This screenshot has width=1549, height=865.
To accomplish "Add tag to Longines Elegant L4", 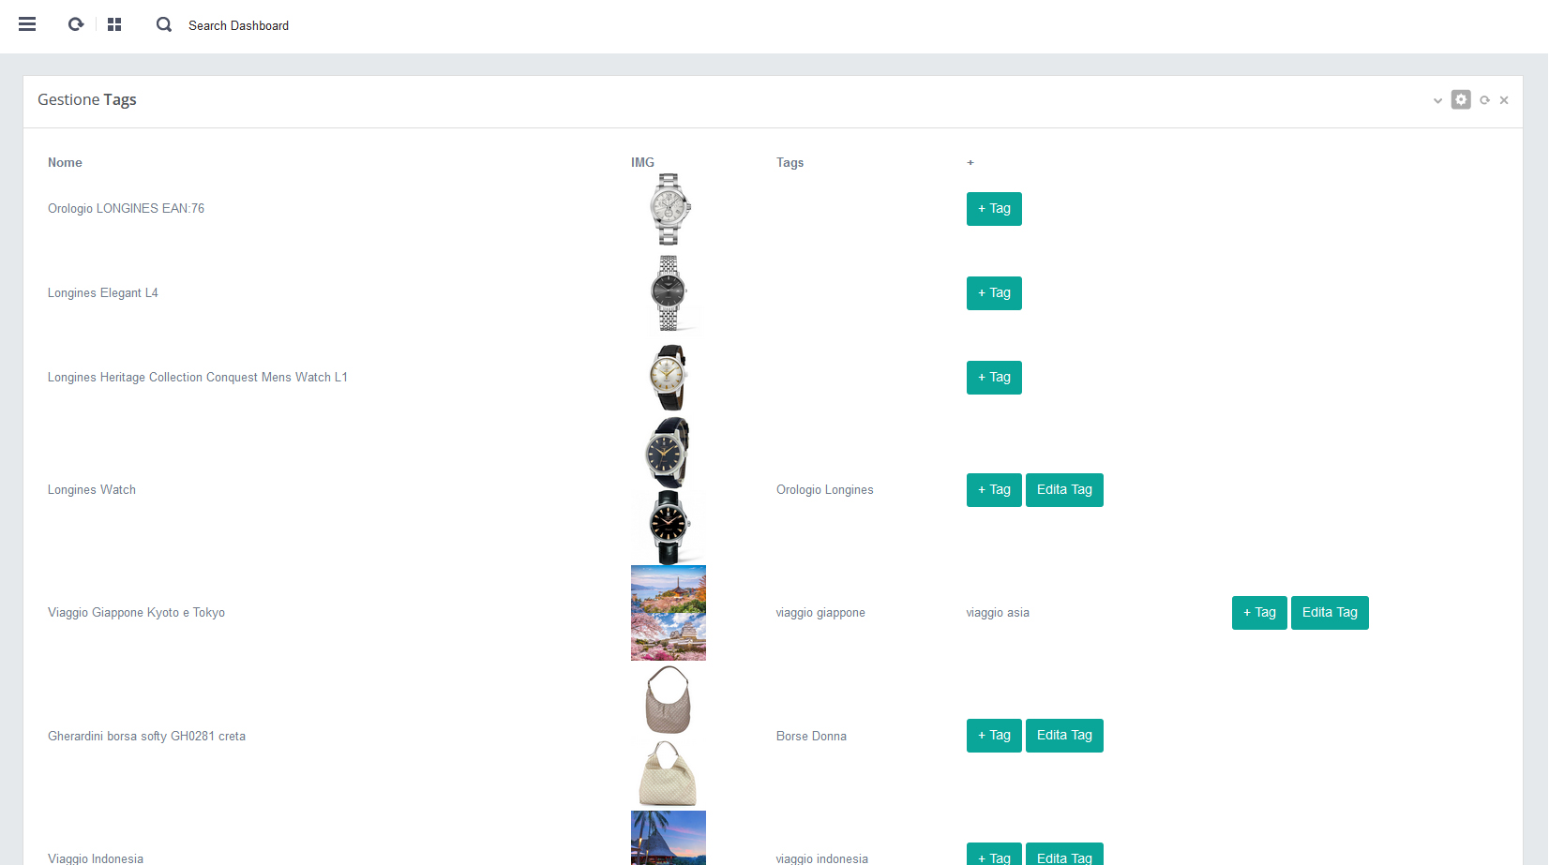I will (x=994, y=293).
